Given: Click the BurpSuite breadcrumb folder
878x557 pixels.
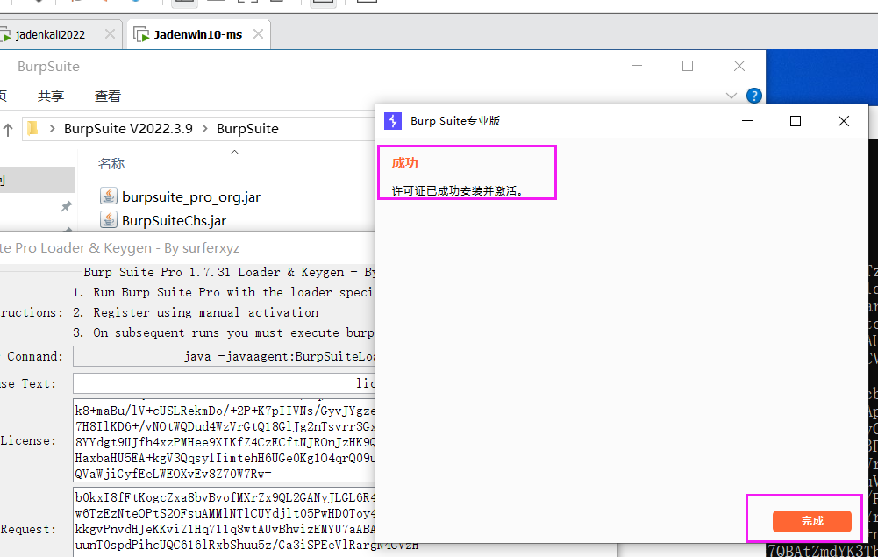Looking at the screenshot, I should click(x=247, y=129).
